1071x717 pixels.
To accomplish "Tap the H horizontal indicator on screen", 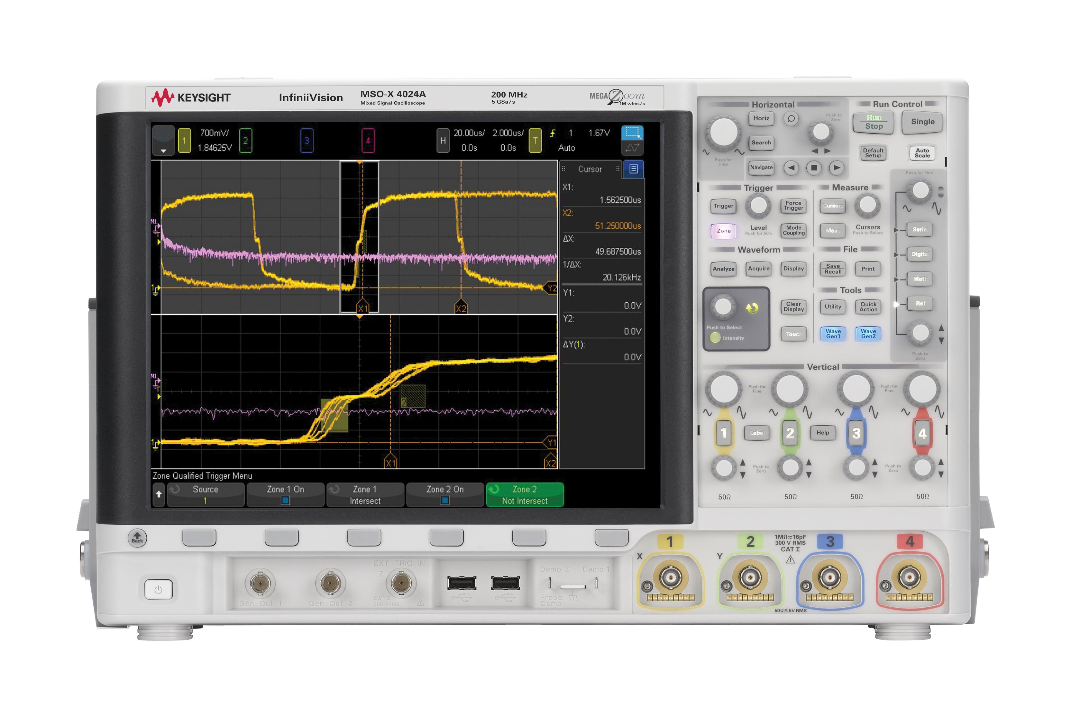I will click(443, 140).
